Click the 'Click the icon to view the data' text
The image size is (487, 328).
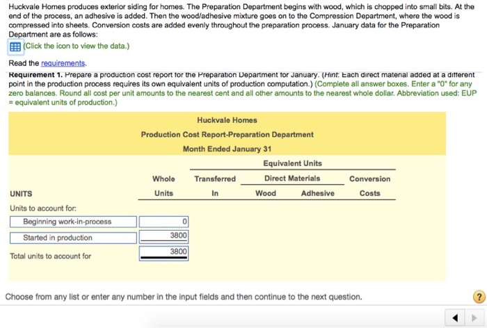77,46
